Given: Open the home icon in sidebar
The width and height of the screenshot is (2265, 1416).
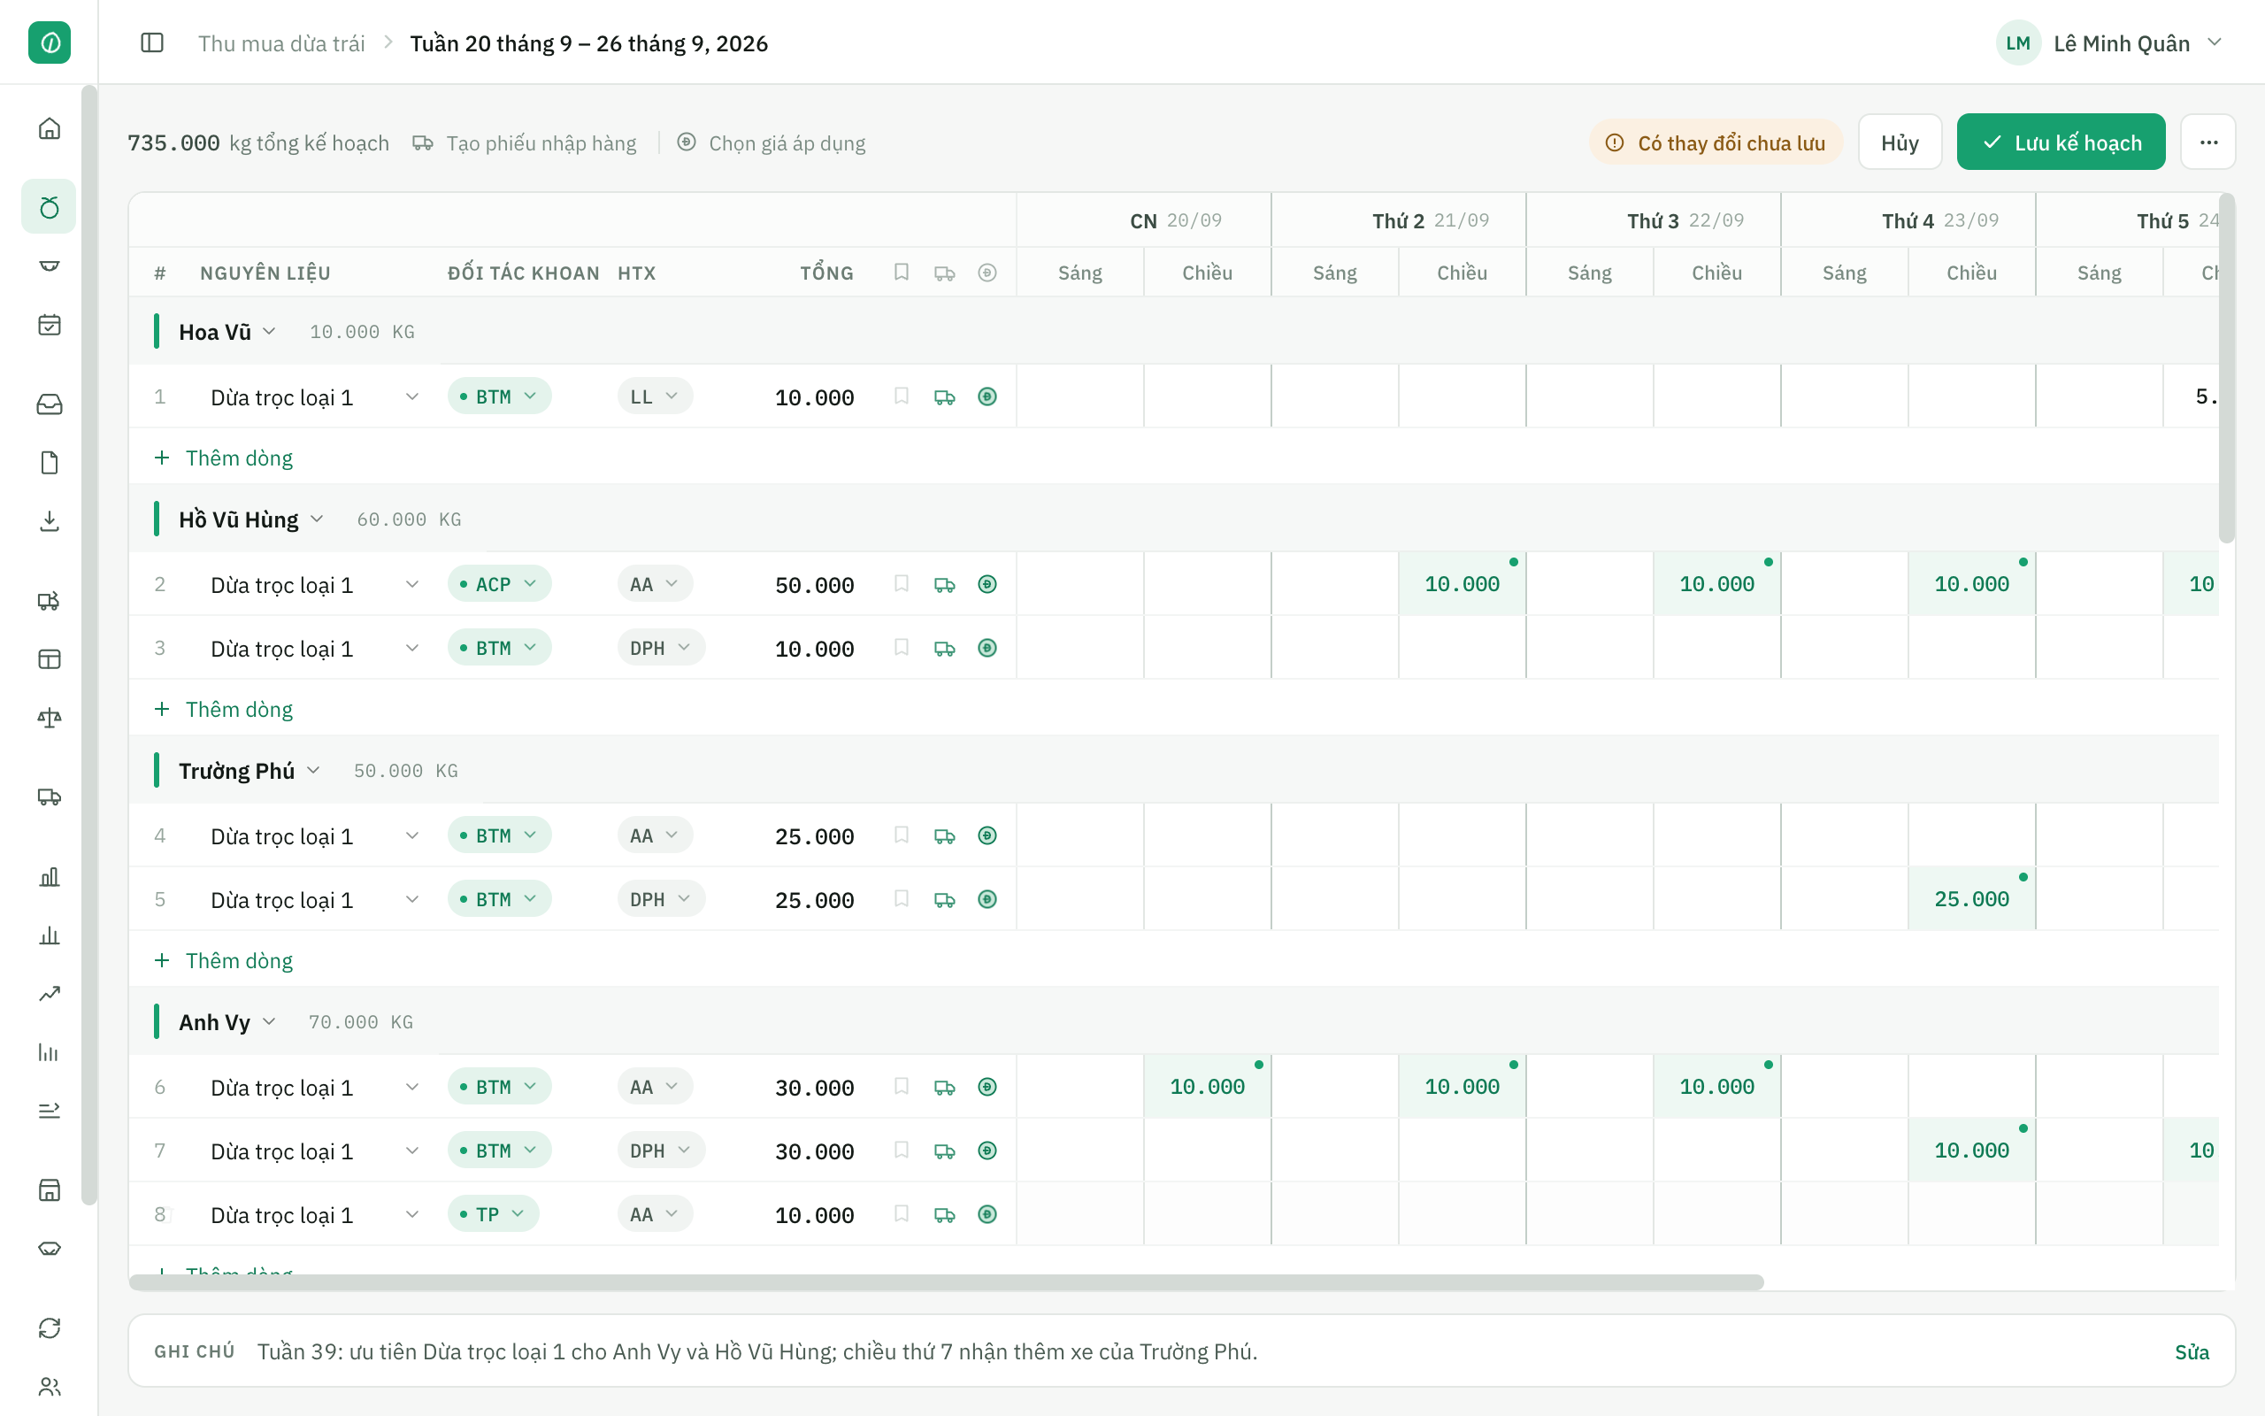Looking at the screenshot, I should click(49, 128).
